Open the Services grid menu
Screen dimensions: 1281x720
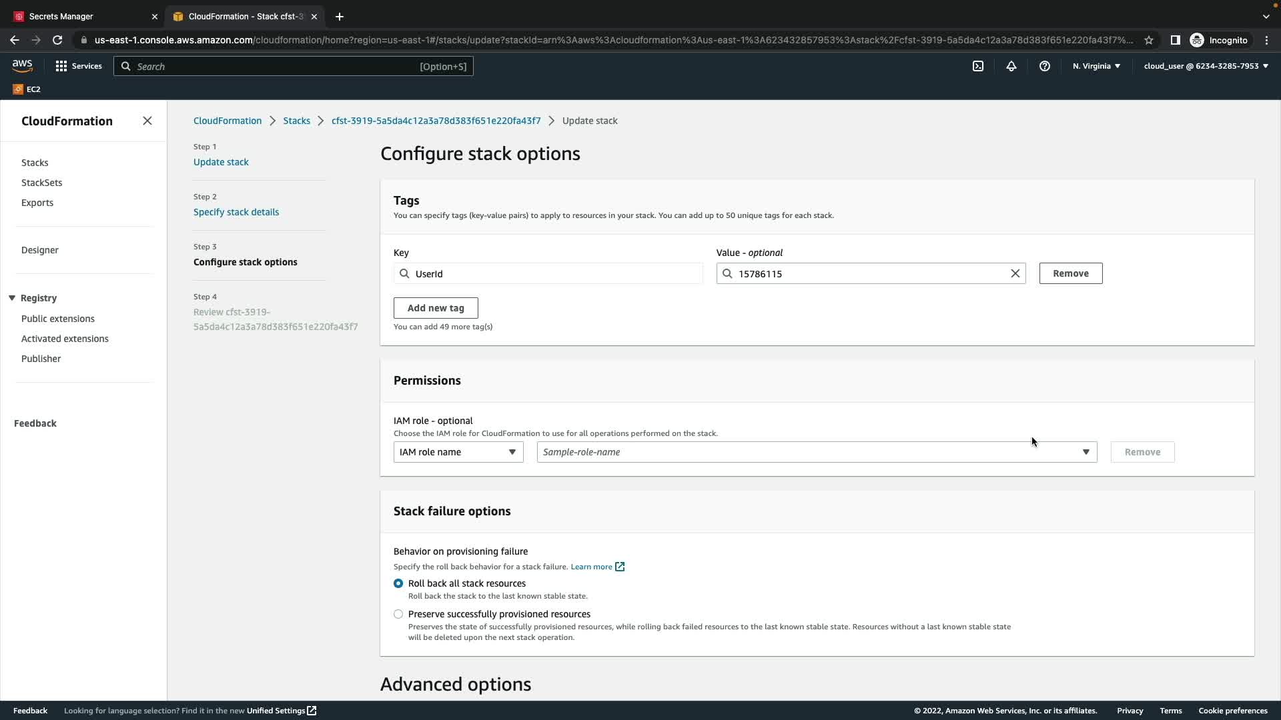coord(79,66)
